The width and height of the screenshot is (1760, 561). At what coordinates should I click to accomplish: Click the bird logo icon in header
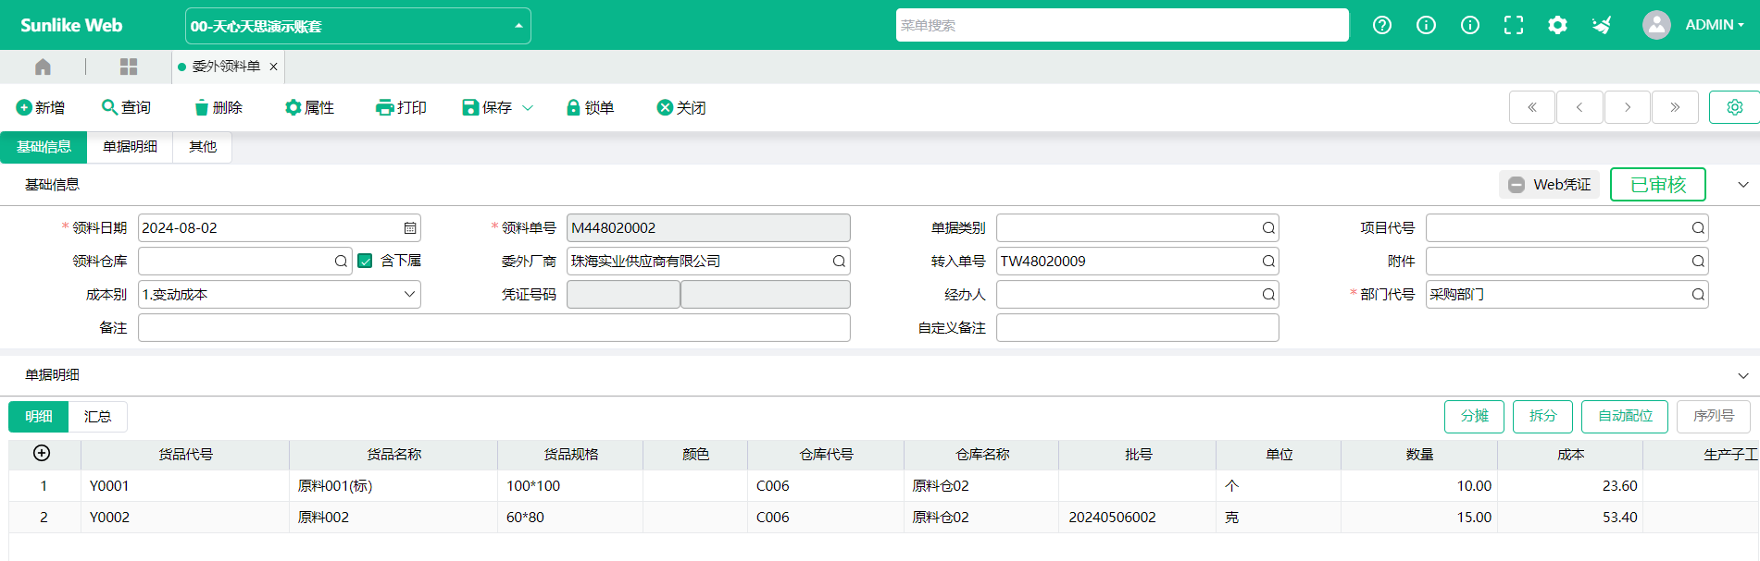coord(1602,25)
